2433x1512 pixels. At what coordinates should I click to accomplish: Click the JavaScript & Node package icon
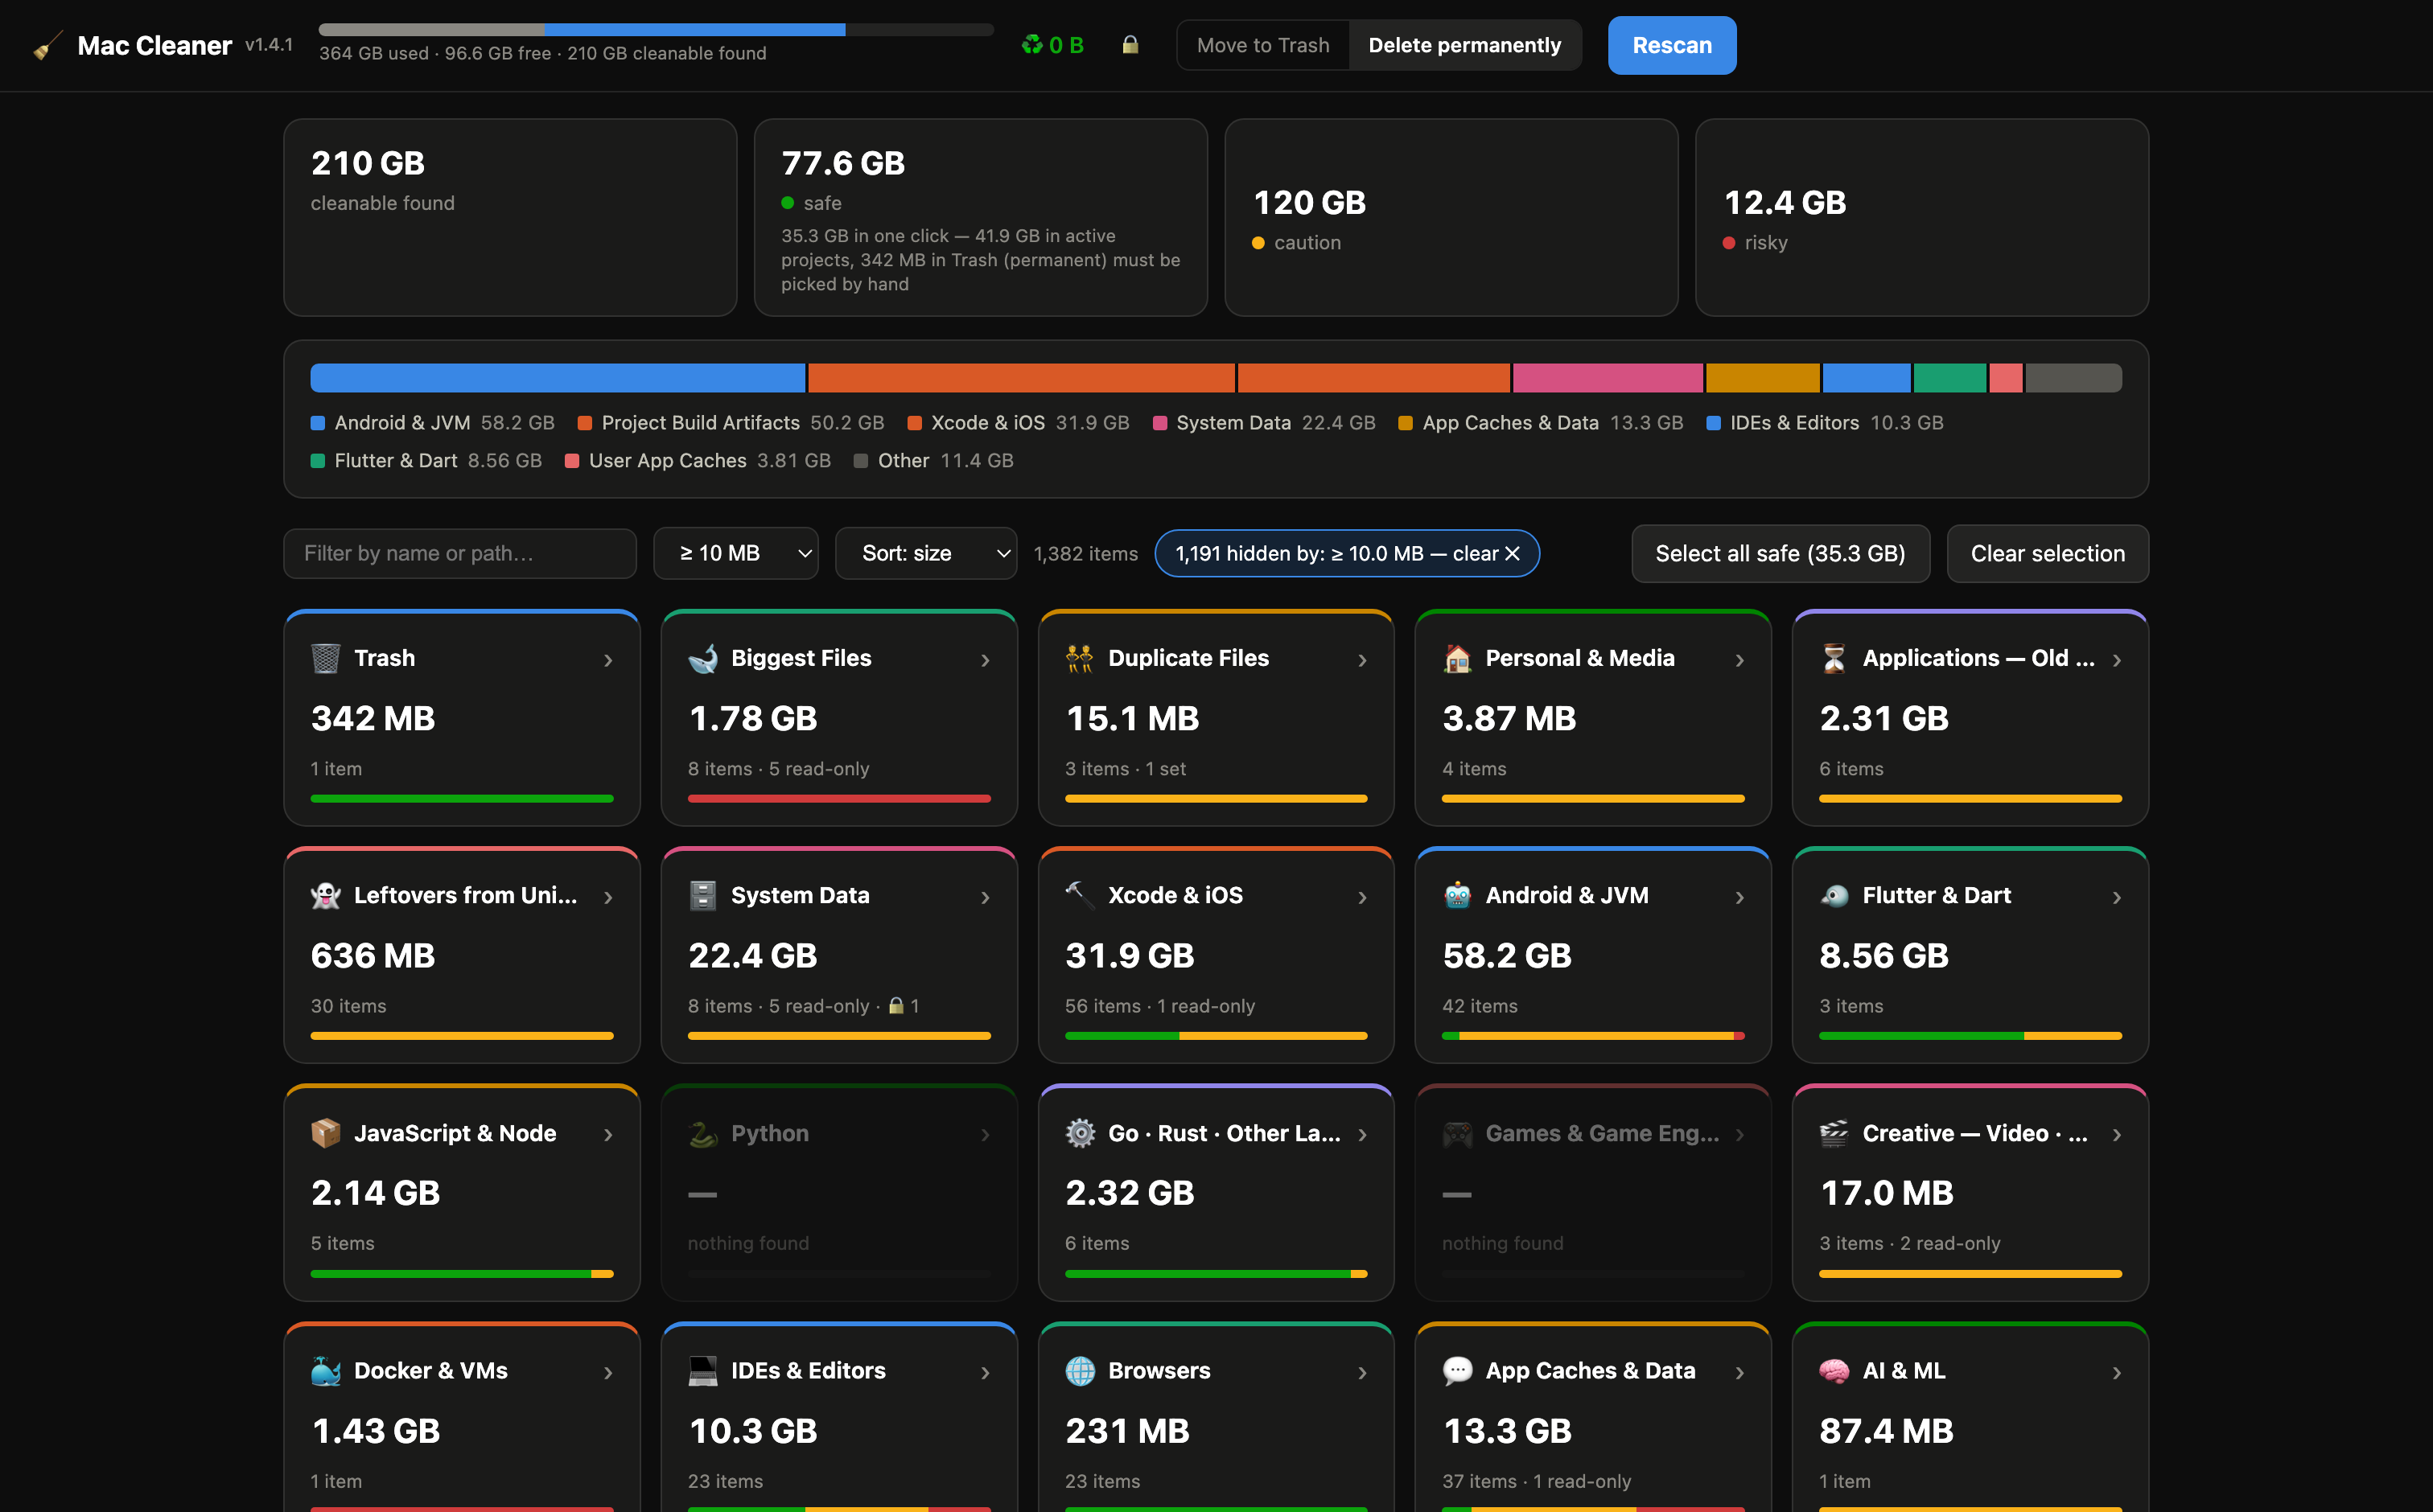click(x=325, y=1133)
